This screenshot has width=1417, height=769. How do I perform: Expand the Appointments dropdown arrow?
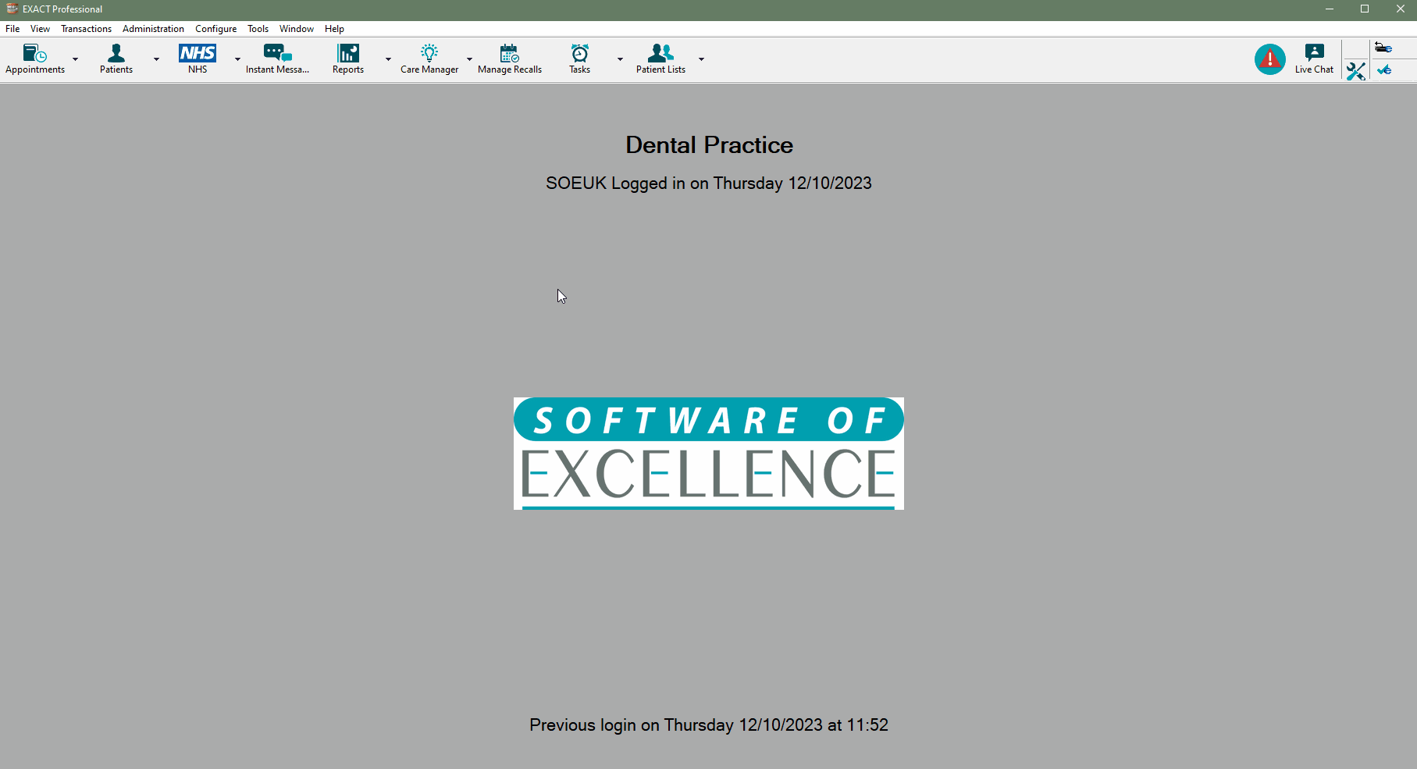(x=76, y=59)
